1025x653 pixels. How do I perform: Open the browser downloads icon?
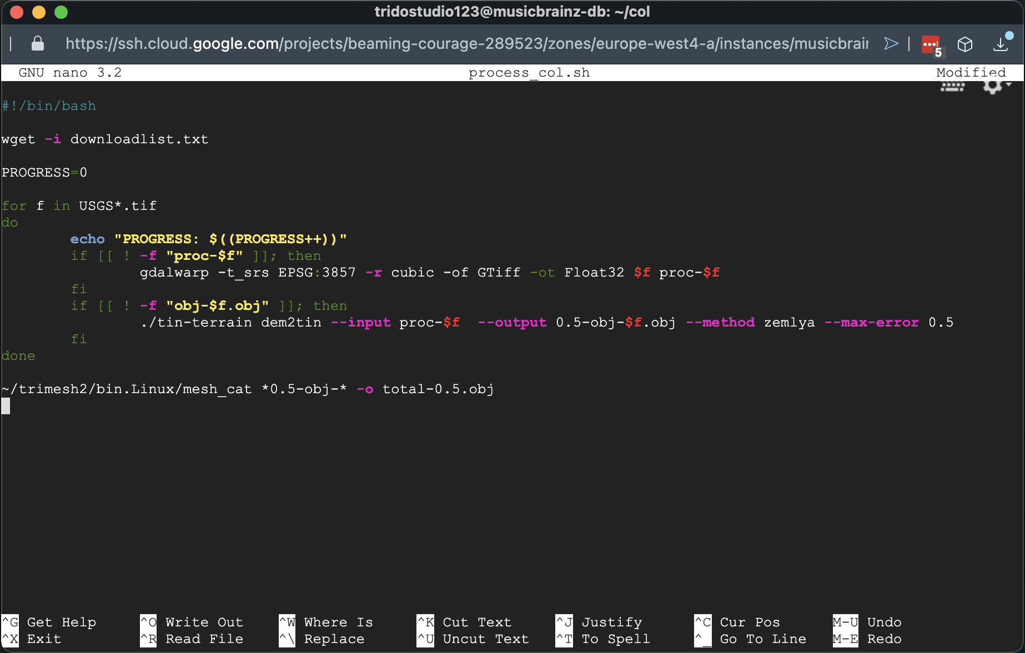(1001, 44)
